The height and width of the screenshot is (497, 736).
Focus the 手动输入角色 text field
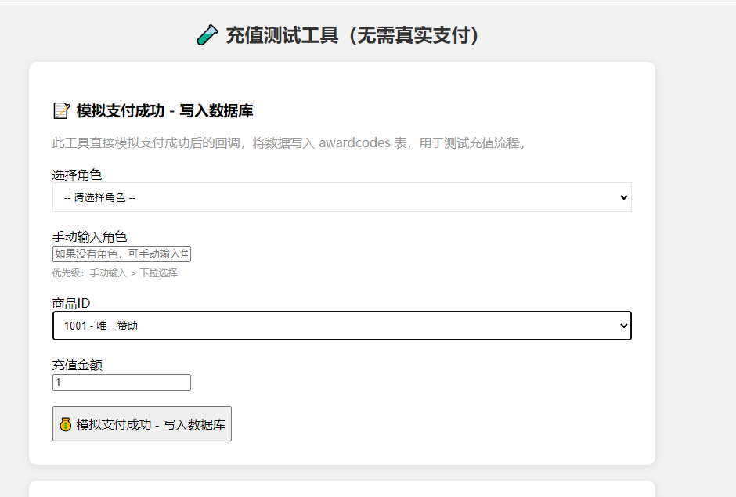pyautogui.click(x=121, y=254)
